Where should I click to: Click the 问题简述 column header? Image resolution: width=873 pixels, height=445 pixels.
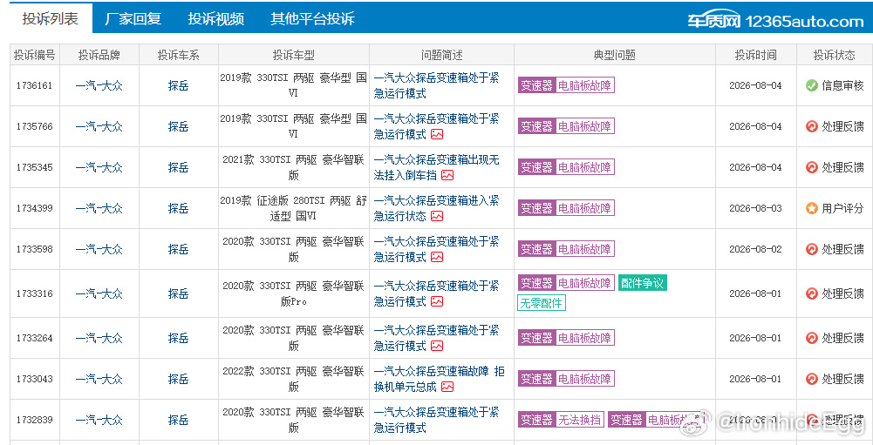click(441, 55)
